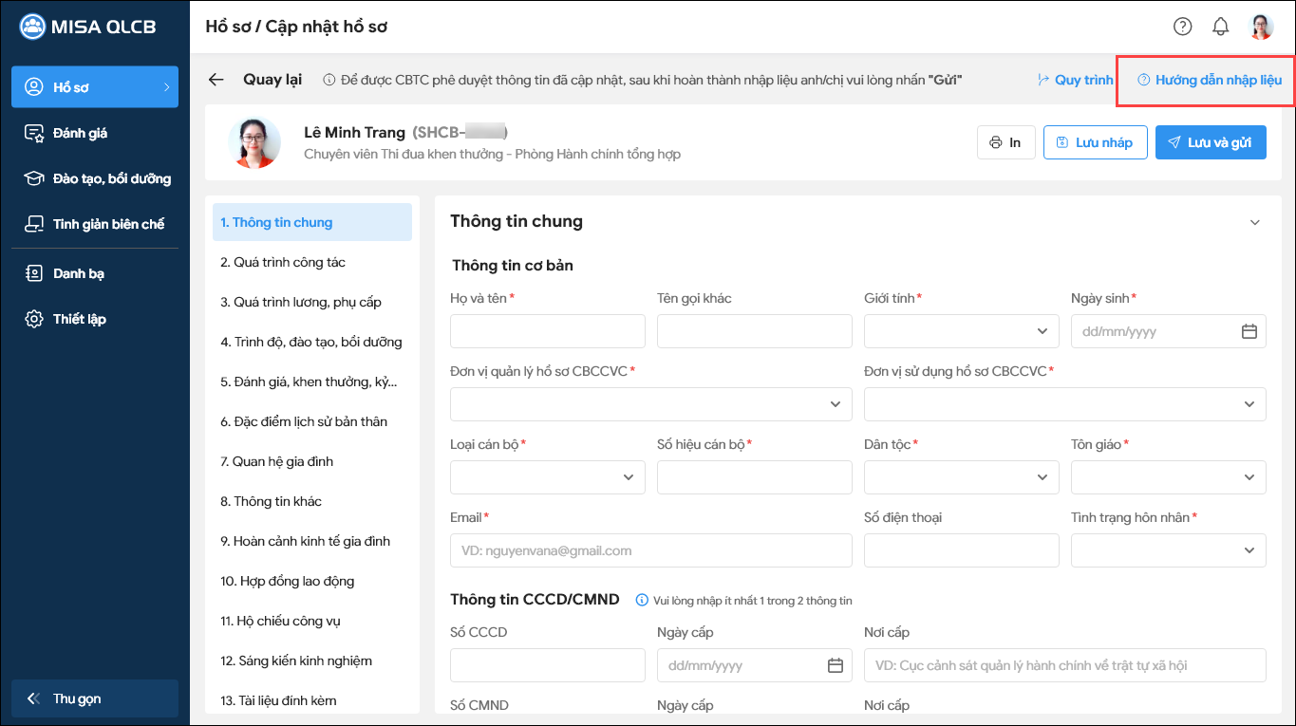The height and width of the screenshot is (726, 1296).
Task: Expand the Tình trạng hôn nhân dropdown
Action: click(x=1249, y=550)
